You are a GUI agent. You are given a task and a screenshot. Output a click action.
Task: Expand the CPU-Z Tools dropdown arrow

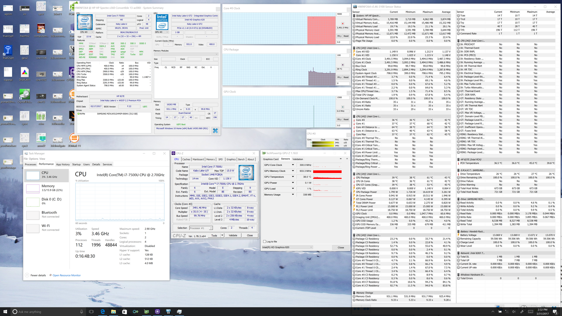click(222, 235)
